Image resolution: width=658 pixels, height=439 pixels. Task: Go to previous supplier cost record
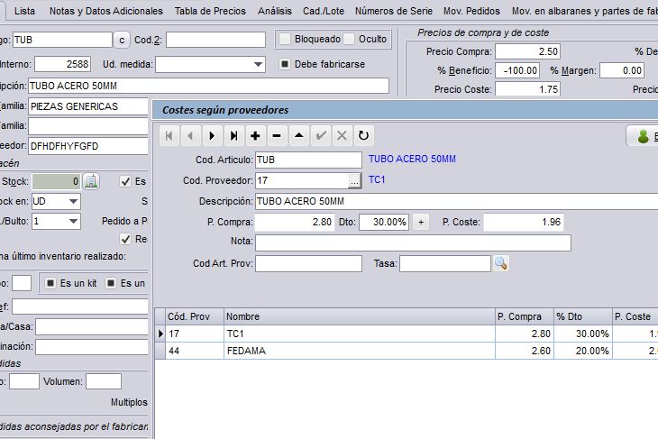[x=190, y=135]
